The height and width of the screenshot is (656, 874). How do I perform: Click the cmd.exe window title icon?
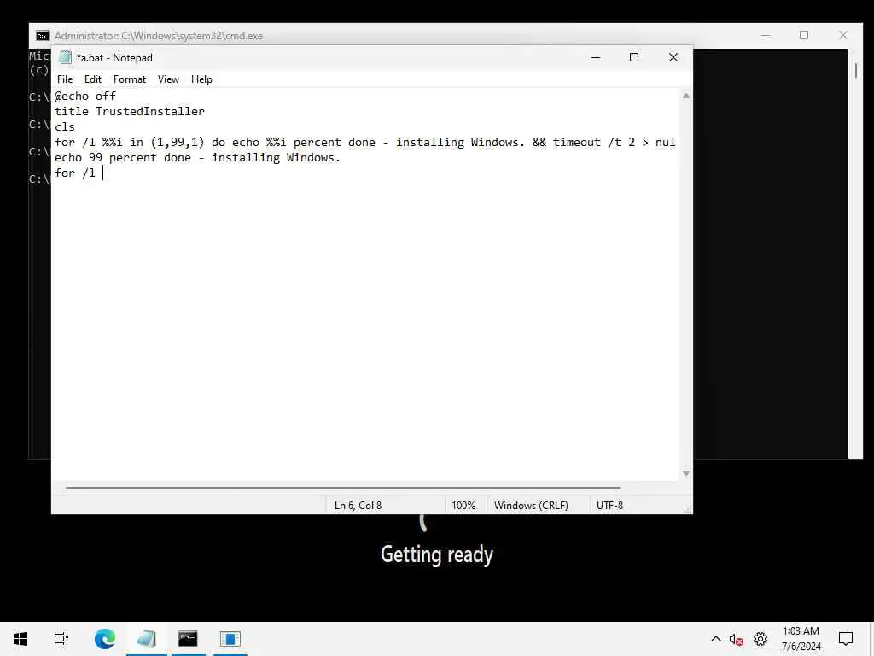click(x=43, y=36)
